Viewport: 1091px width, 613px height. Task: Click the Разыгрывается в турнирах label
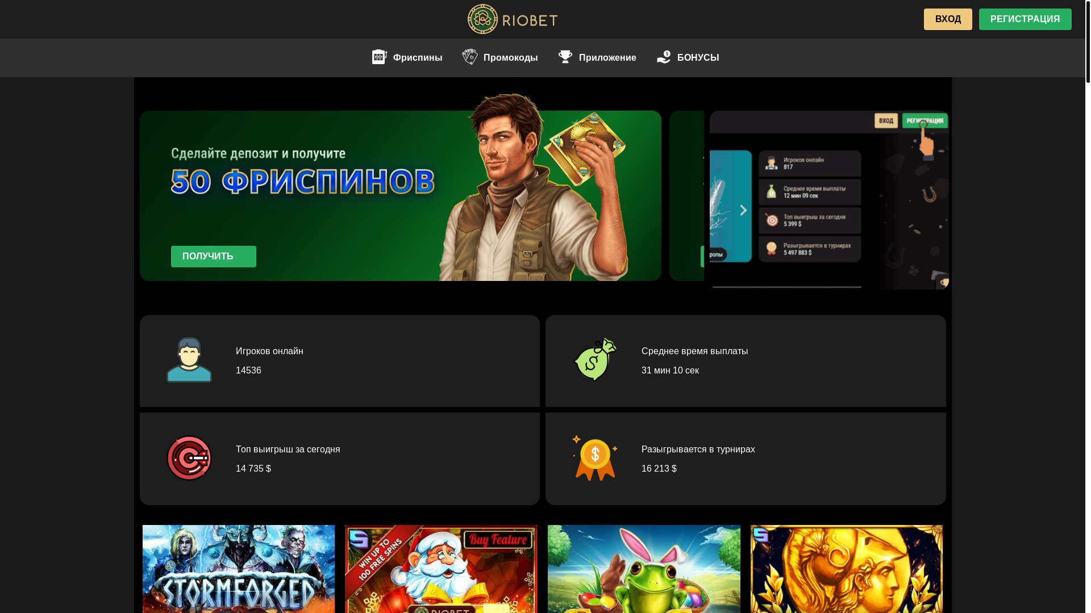point(698,450)
